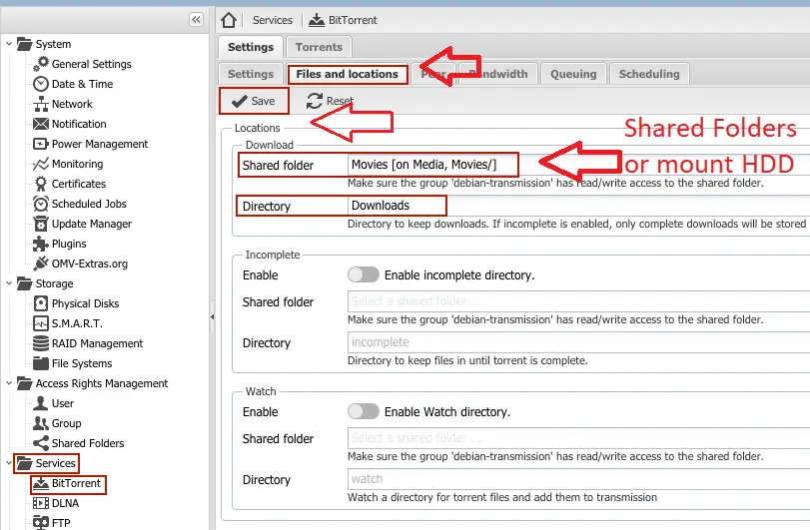Click the File Systems folder icon

[x=41, y=363]
